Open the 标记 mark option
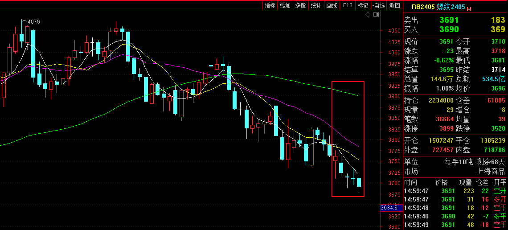 363,5
